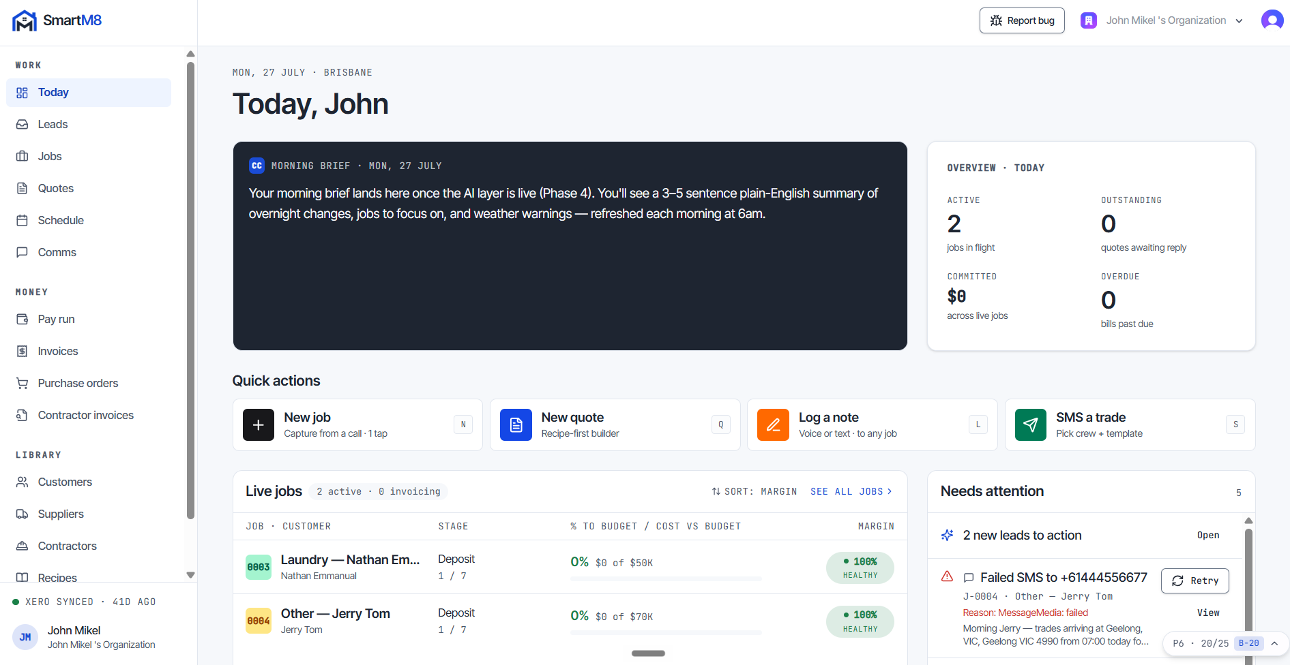1290x665 pixels.
Task: Click the N shortcut key badge
Action: (x=463, y=424)
